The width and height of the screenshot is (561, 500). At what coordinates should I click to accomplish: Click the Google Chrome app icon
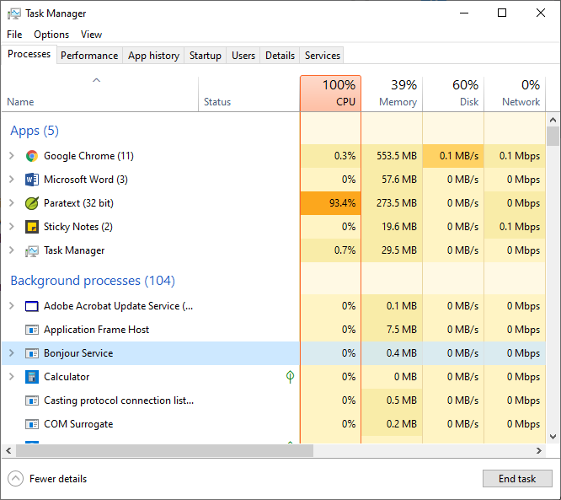(x=32, y=156)
